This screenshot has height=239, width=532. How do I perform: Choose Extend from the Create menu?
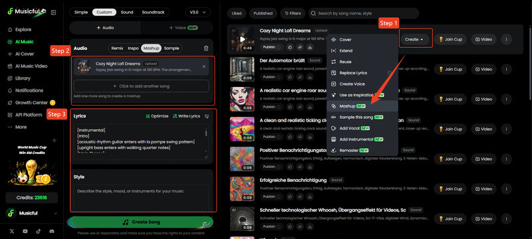(x=362, y=50)
